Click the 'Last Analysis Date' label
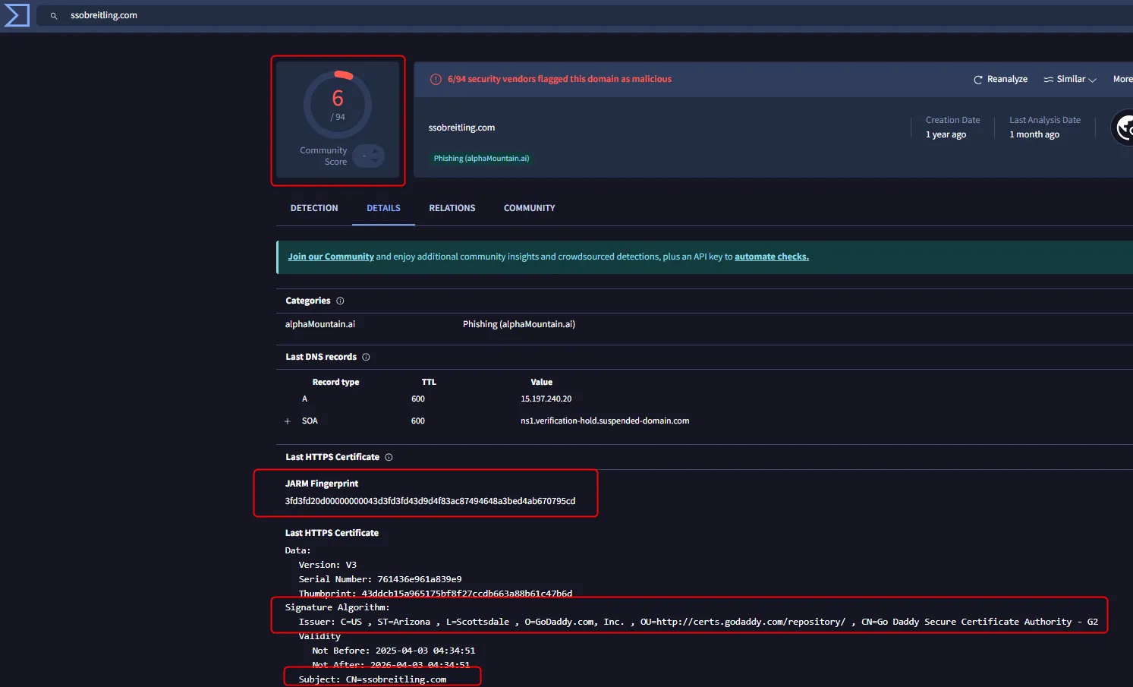The height and width of the screenshot is (687, 1133). [x=1045, y=120]
